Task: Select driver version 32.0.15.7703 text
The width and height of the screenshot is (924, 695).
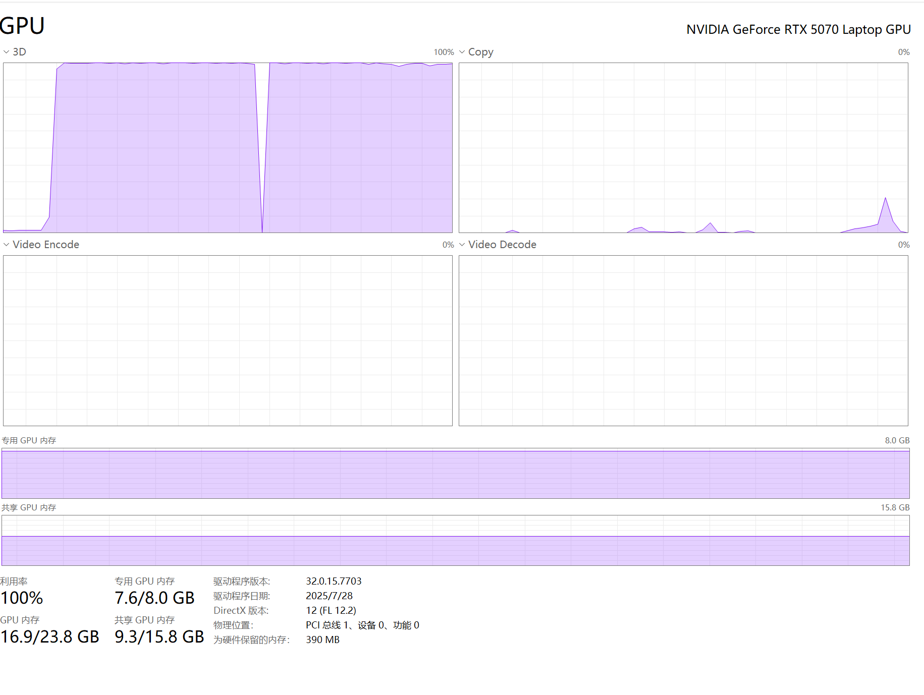Action: 334,582
